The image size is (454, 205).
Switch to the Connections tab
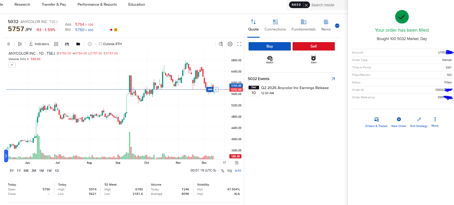pyautogui.click(x=275, y=25)
